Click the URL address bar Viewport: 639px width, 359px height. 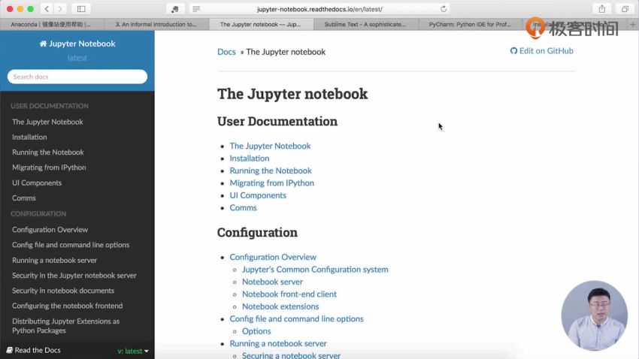319,9
